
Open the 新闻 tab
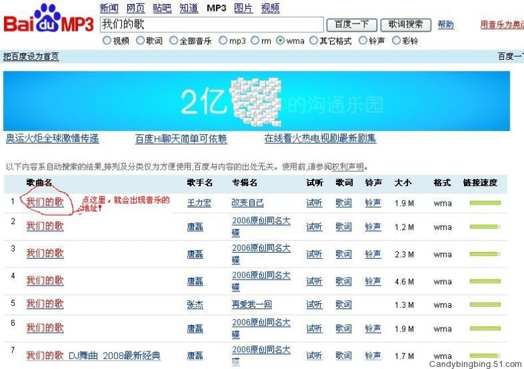109,8
